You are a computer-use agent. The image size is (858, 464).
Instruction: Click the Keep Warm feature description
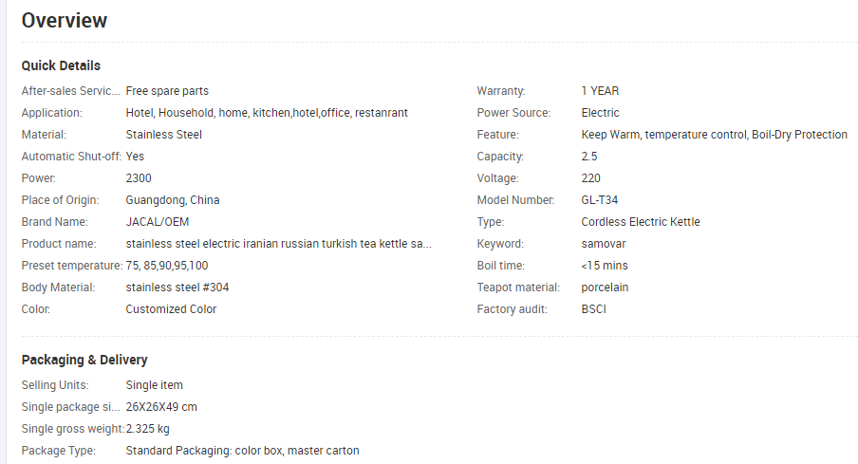point(714,135)
